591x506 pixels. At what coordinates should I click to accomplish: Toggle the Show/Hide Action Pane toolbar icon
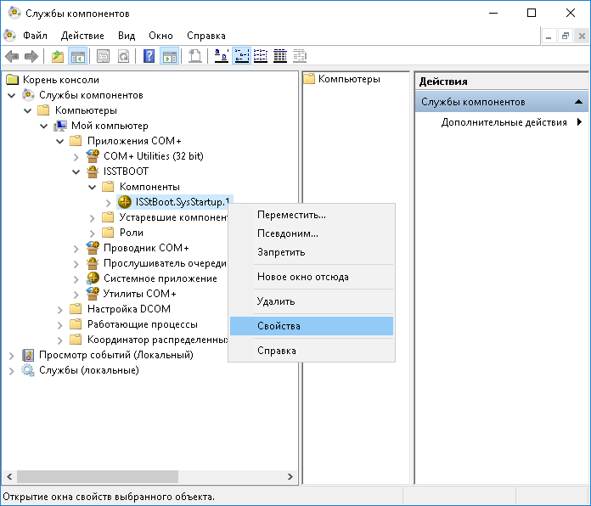tap(169, 57)
